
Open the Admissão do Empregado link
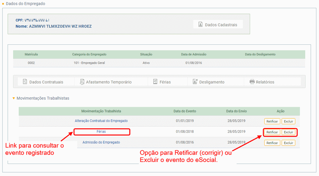101,142
